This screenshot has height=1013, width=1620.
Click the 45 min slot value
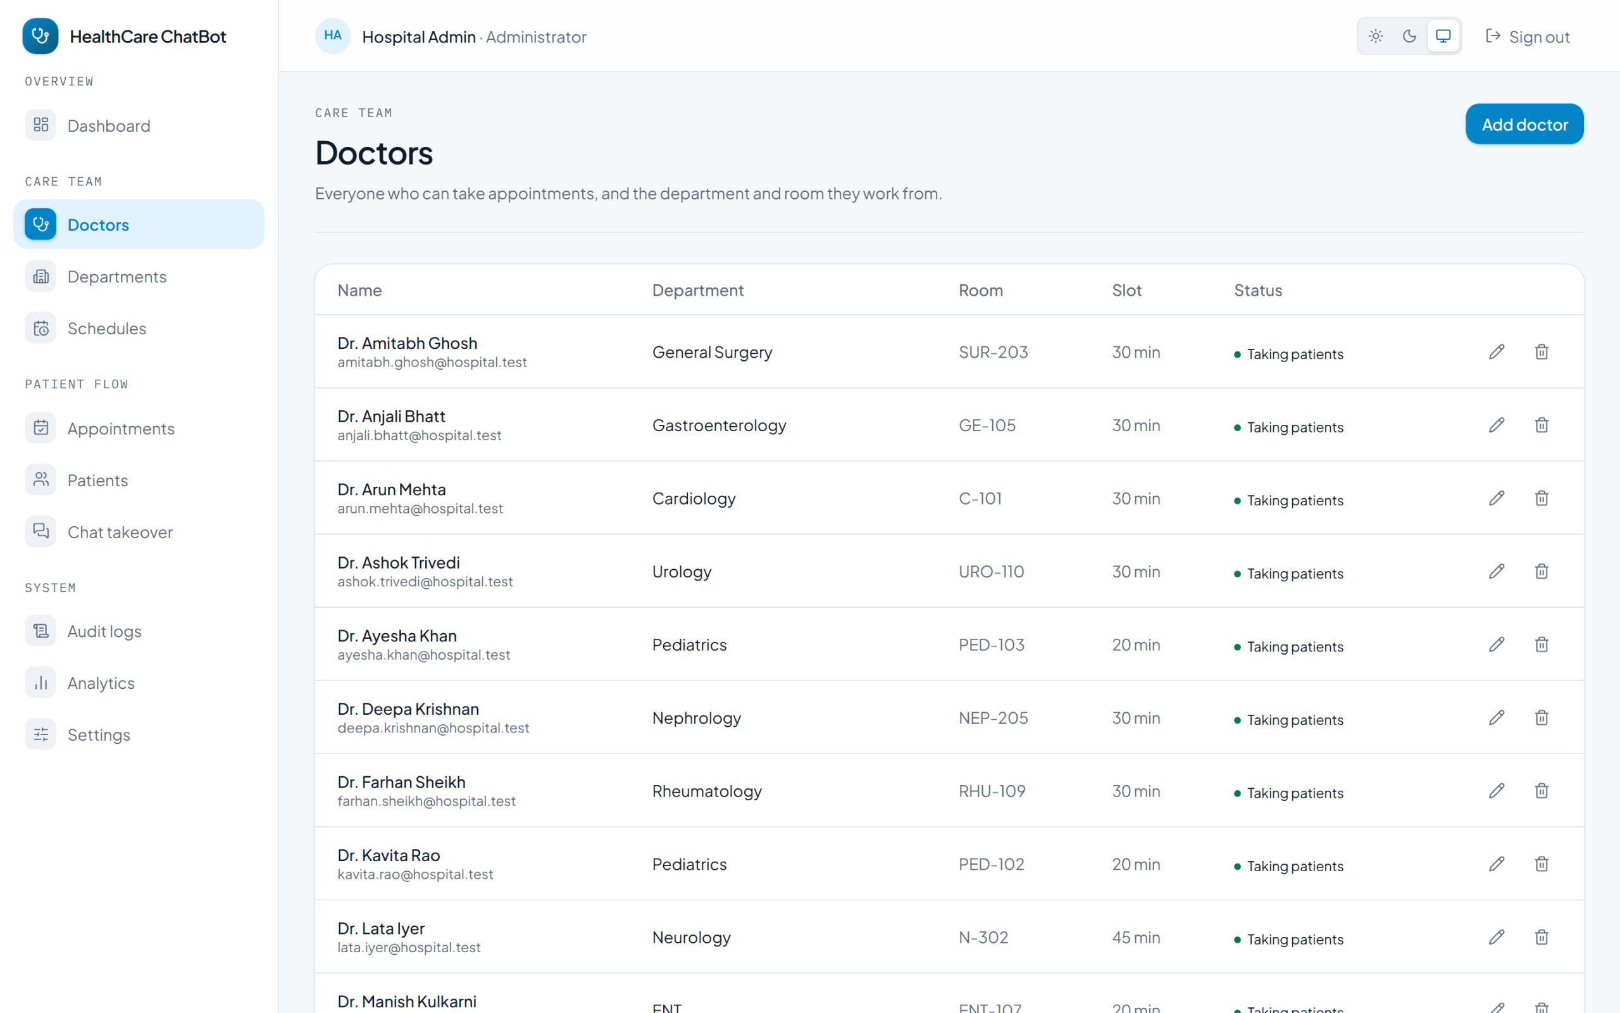(x=1136, y=936)
